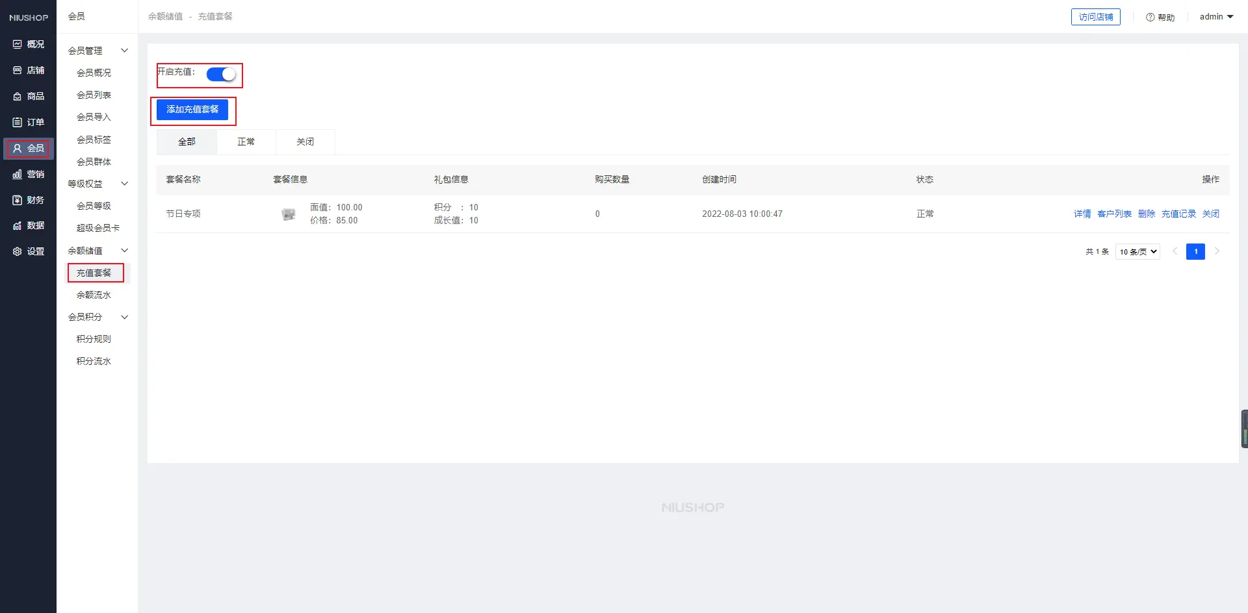Open the Settings (设置) gear icon
The image size is (1248, 613).
[x=18, y=251]
